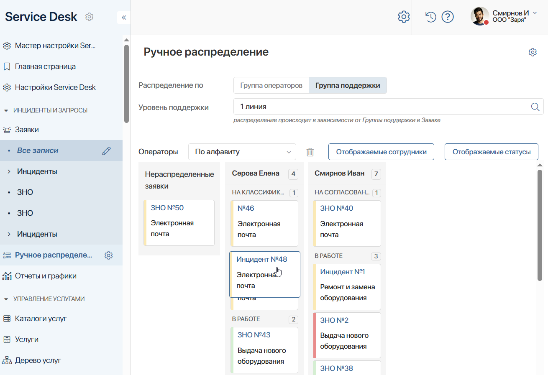The height and width of the screenshot is (375, 548).
Task: Select the Группа поддержки toggle option
Action: tap(348, 85)
